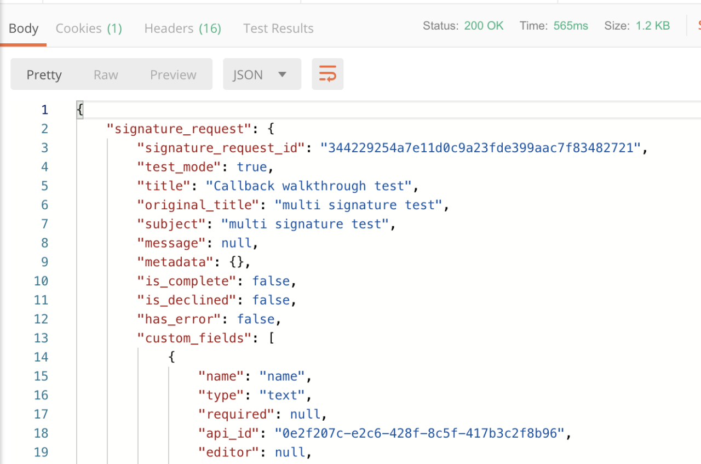Click the opening brace on line 1
Image resolution: width=701 pixels, height=464 pixels.
coord(79,109)
